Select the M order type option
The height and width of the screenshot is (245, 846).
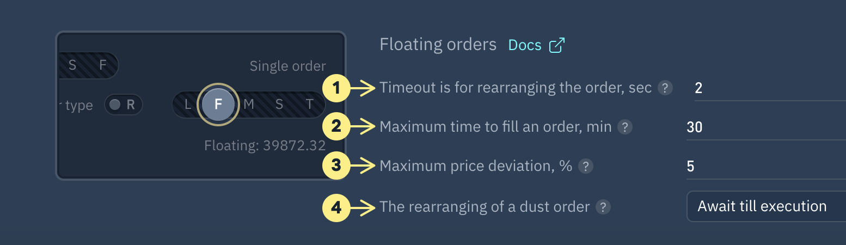[x=249, y=105]
